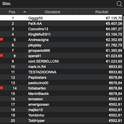The image size is (124, 124).
Task: Sort by Risultati column header
Action: click(101, 12)
